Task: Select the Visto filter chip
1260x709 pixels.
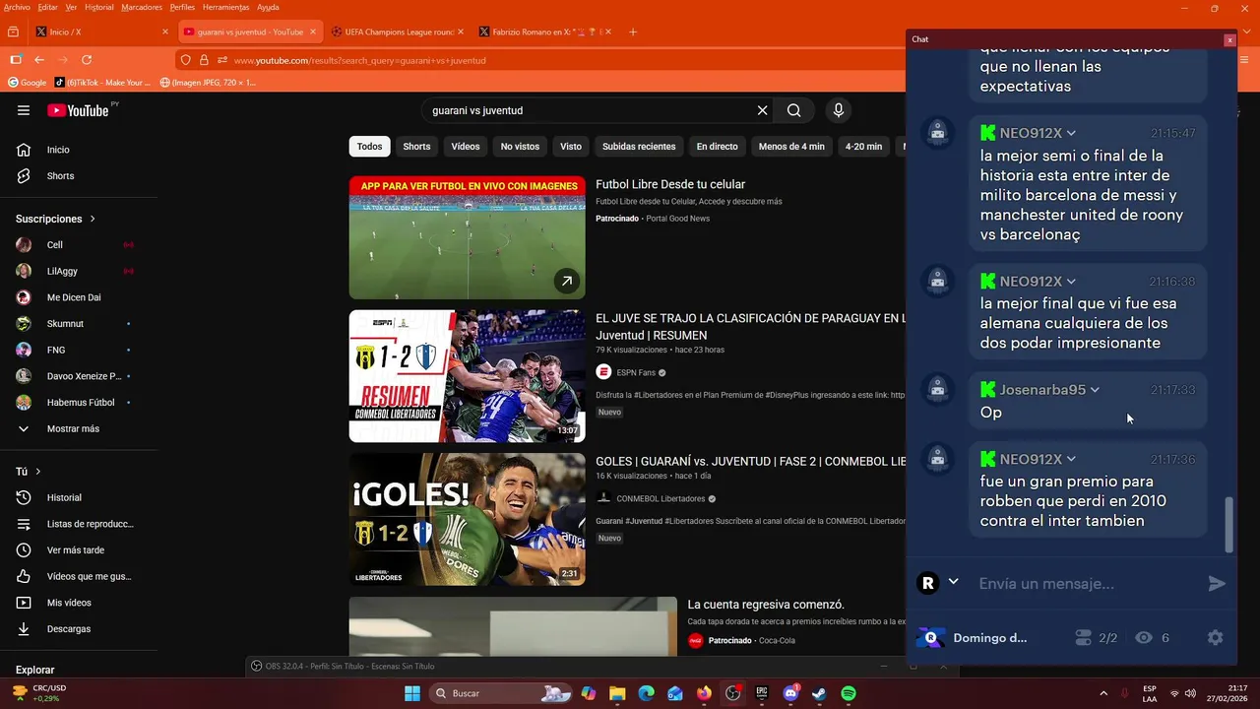Action: point(571,147)
